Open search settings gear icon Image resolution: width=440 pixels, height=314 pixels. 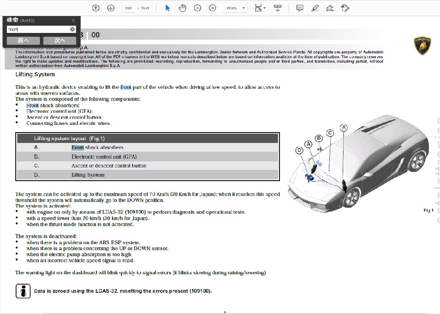point(72,29)
